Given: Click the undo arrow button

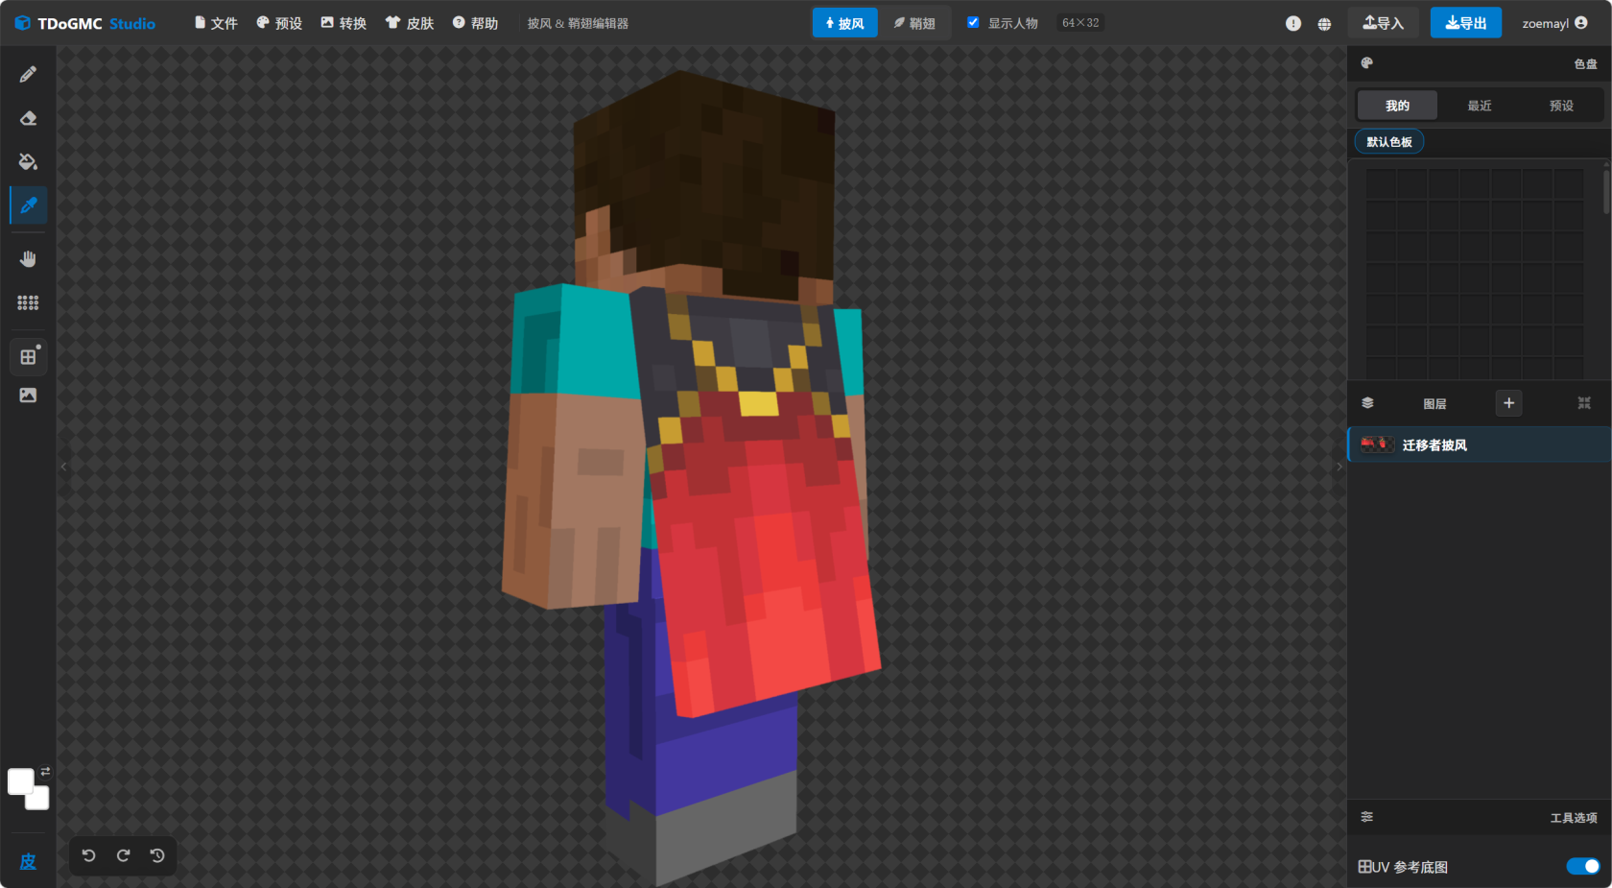Looking at the screenshot, I should 88,855.
